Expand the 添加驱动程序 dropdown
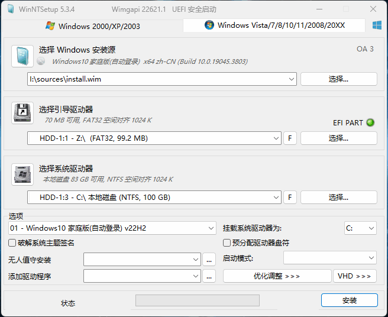Viewport: 388px width, 317px height. coord(196,276)
